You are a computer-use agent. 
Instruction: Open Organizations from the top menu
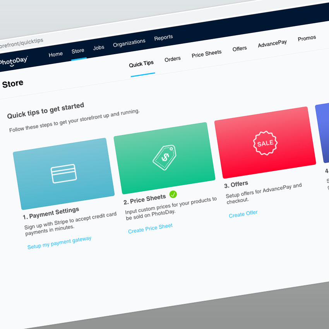tap(129, 43)
